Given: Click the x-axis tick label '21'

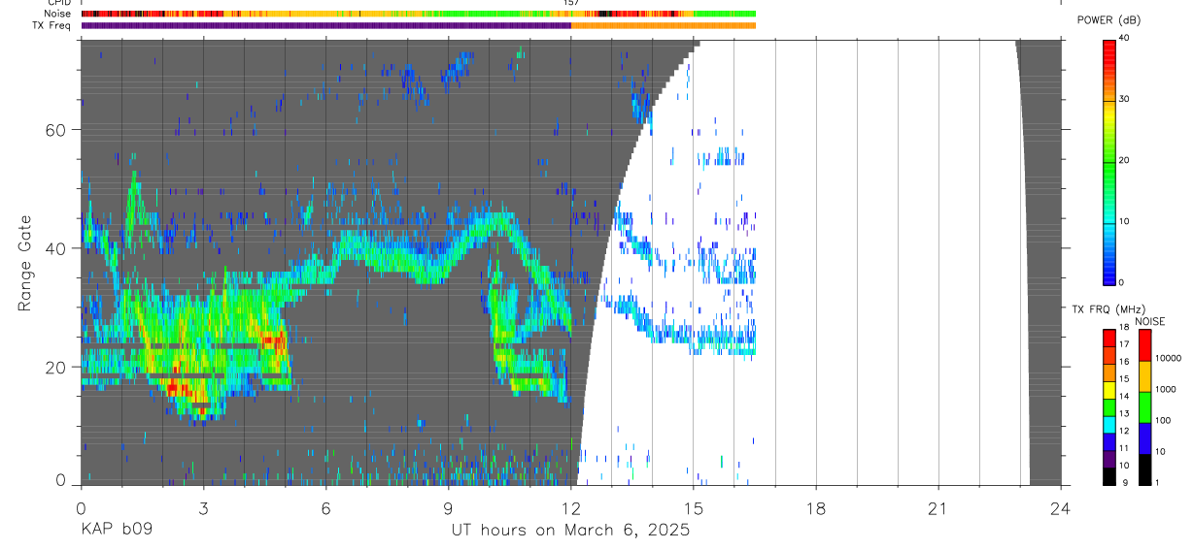Looking at the screenshot, I should pyautogui.click(x=937, y=509).
